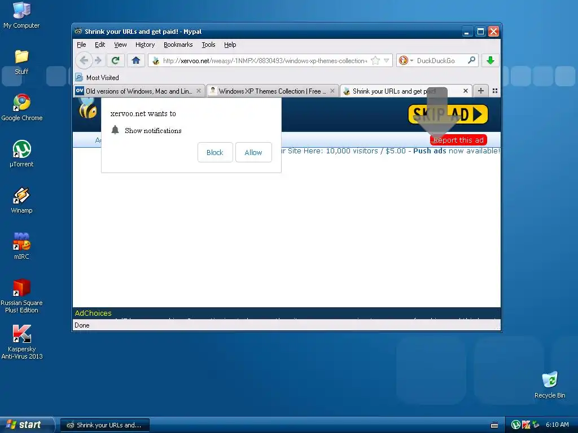The height and width of the screenshot is (433, 578).
Task: Open Russian Square Plus! Edition shortcut
Action: 21,296
